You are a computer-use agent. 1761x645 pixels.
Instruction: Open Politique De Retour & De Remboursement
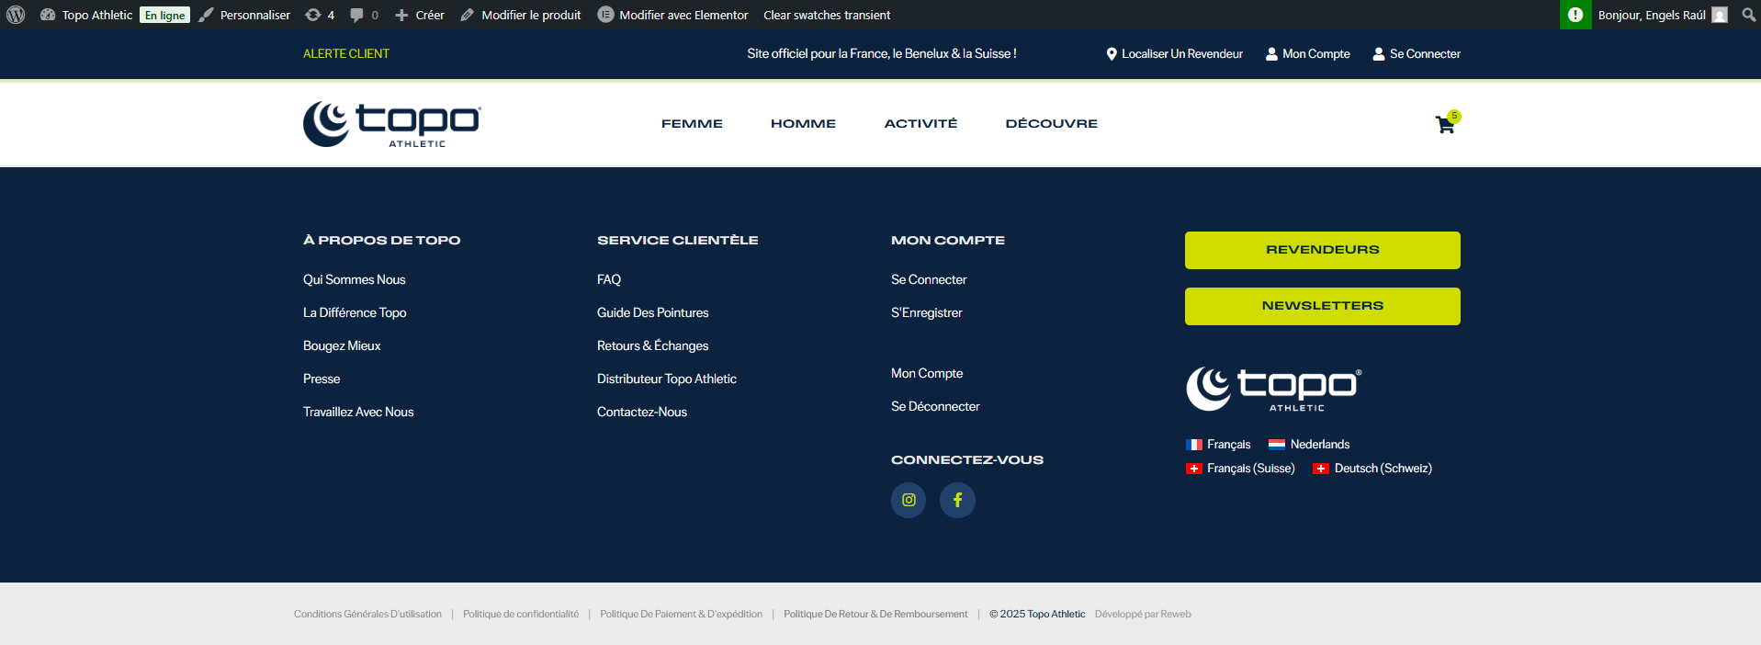(x=875, y=614)
